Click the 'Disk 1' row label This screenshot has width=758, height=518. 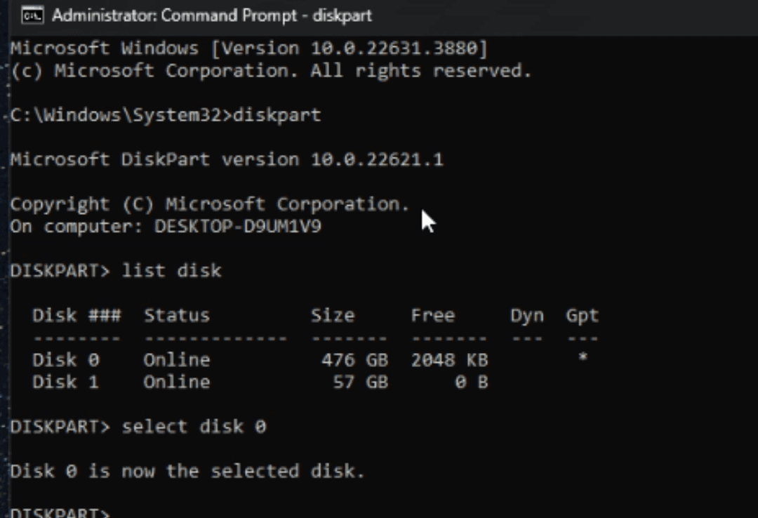65,382
